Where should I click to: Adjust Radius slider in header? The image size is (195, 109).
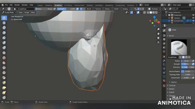coord(44,9)
